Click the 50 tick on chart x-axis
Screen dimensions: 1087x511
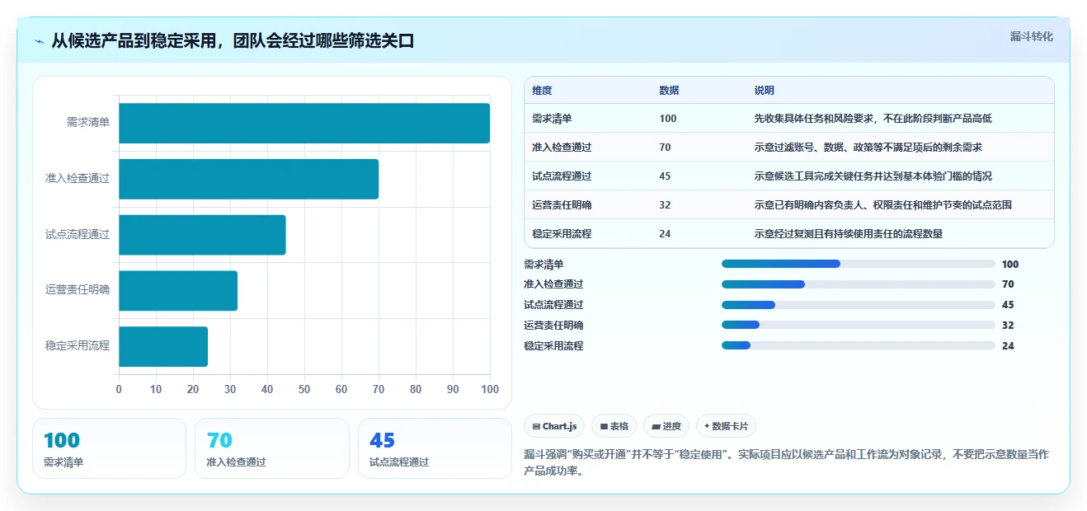coord(304,389)
